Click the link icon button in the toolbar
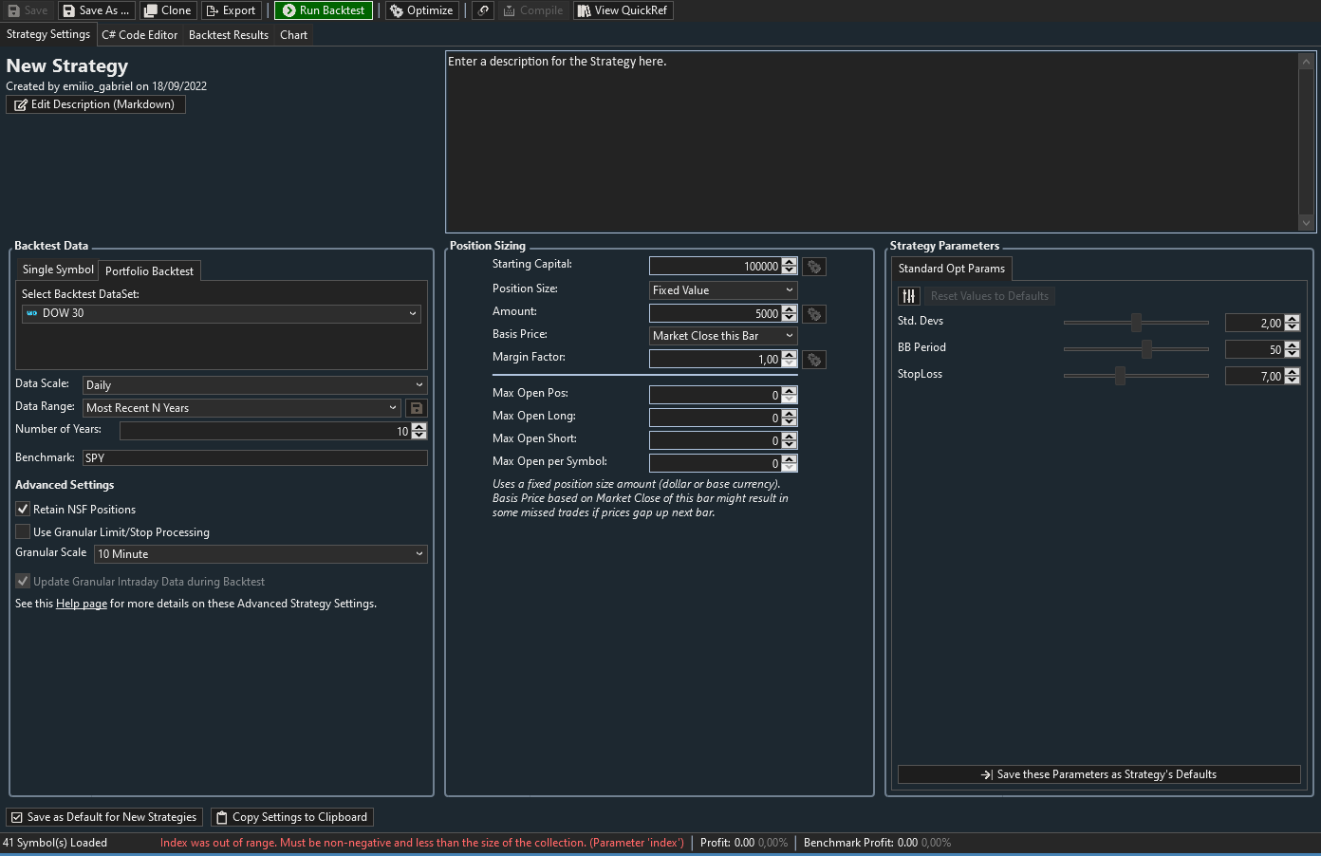1321x856 pixels. [484, 10]
